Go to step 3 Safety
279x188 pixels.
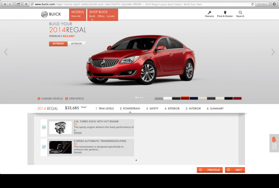152,108
